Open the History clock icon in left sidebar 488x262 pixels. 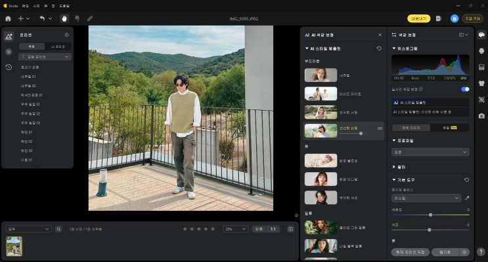(x=9, y=67)
